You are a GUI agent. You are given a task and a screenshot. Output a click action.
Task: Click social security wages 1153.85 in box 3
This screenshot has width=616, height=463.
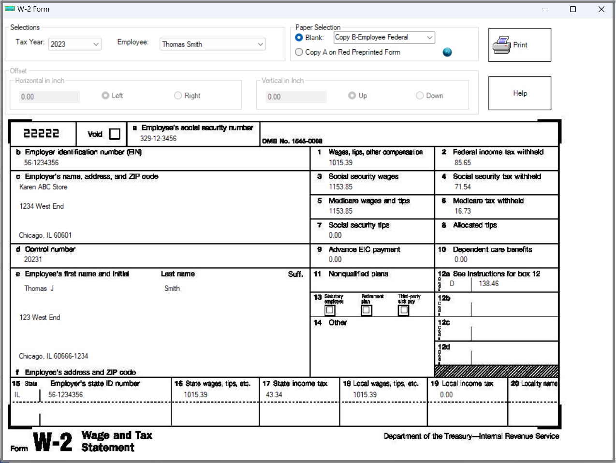(340, 187)
